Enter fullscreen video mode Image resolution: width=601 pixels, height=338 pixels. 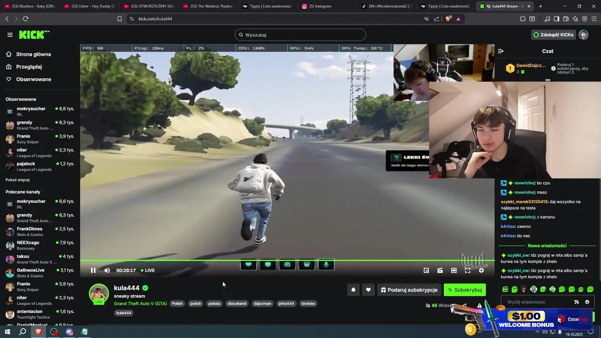468,270
